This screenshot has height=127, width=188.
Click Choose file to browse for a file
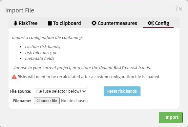pyautogui.click(x=47, y=101)
